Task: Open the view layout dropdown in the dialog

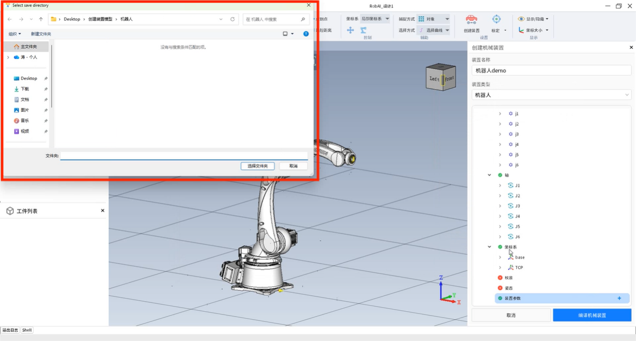Action: (x=292, y=34)
